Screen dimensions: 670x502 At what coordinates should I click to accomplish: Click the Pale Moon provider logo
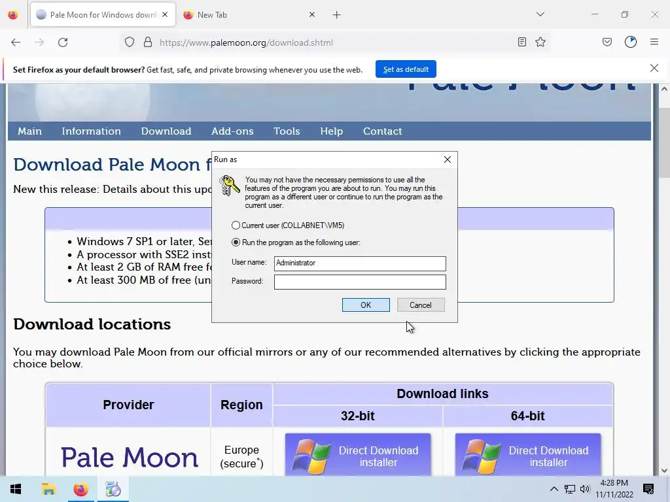(x=129, y=457)
